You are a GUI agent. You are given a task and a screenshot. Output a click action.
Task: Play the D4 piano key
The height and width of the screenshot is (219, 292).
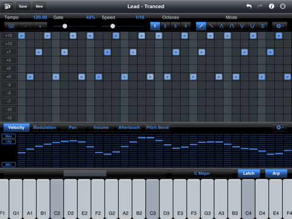262,199
